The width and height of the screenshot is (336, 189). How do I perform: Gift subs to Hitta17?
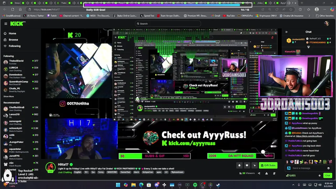pyautogui.click(x=268, y=165)
